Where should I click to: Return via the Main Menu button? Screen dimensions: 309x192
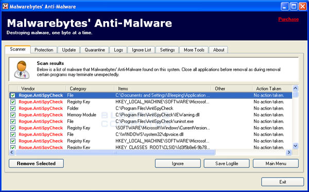(x=276, y=164)
